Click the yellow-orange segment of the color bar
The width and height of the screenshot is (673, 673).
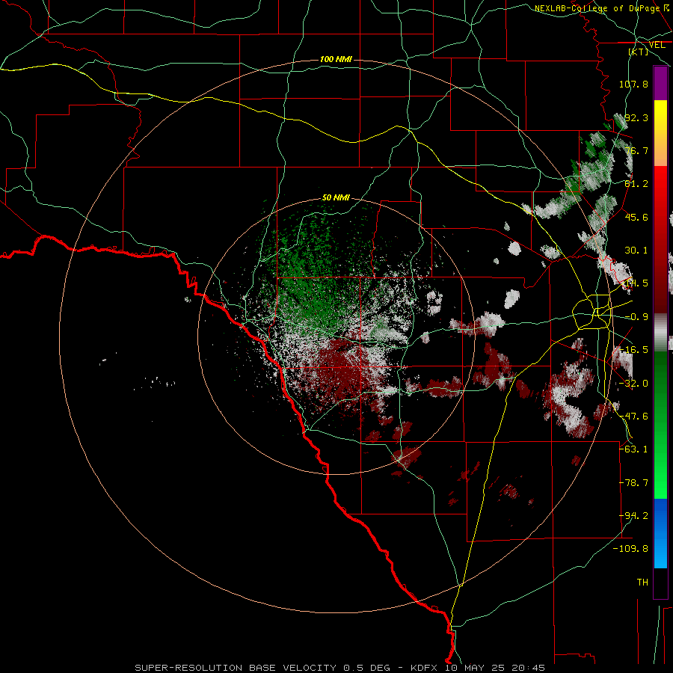pos(660,133)
